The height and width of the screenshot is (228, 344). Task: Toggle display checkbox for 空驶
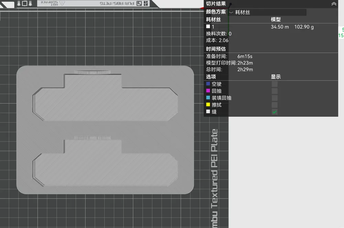[x=275, y=84]
